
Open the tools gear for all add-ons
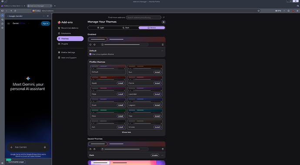pyautogui.click(x=163, y=22)
